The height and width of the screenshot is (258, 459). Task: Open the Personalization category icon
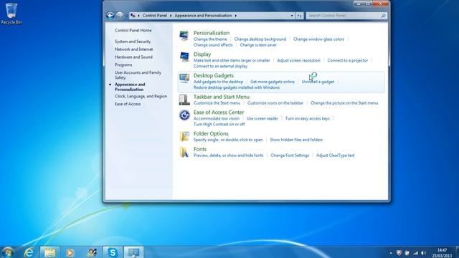(184, 36)
